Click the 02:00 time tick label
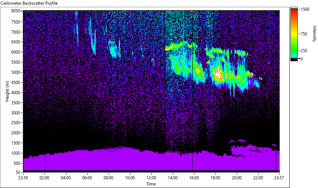This screenshot has width=318, height=188. click(45, 178)
